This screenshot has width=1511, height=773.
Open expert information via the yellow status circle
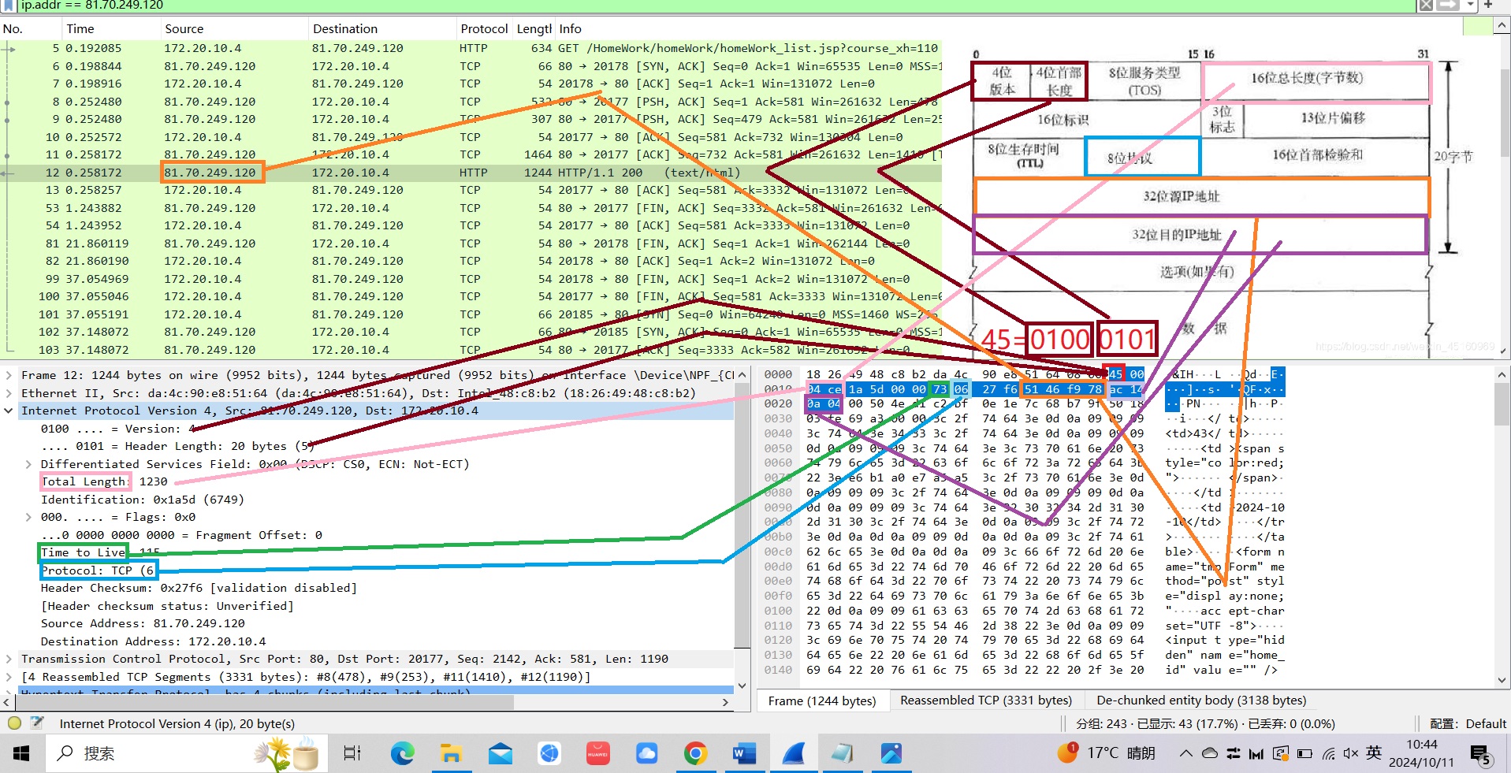[x=14, y=723]
